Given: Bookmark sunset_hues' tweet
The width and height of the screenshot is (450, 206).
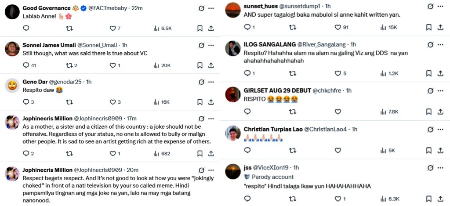Looking at the screenshot, I should [x=429, y=27].
